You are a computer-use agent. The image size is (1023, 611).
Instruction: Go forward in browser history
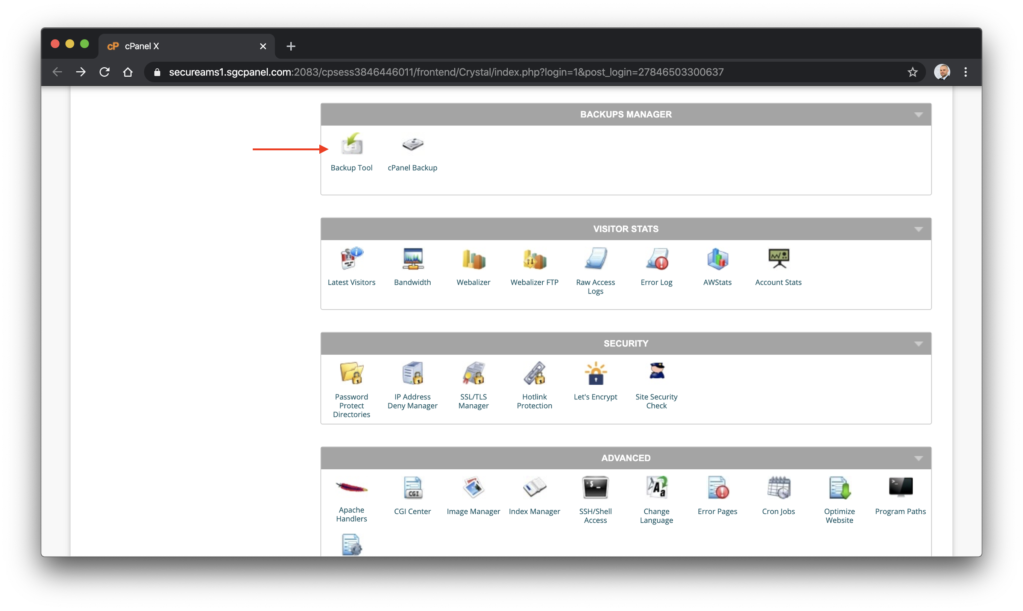click(81, 72)
